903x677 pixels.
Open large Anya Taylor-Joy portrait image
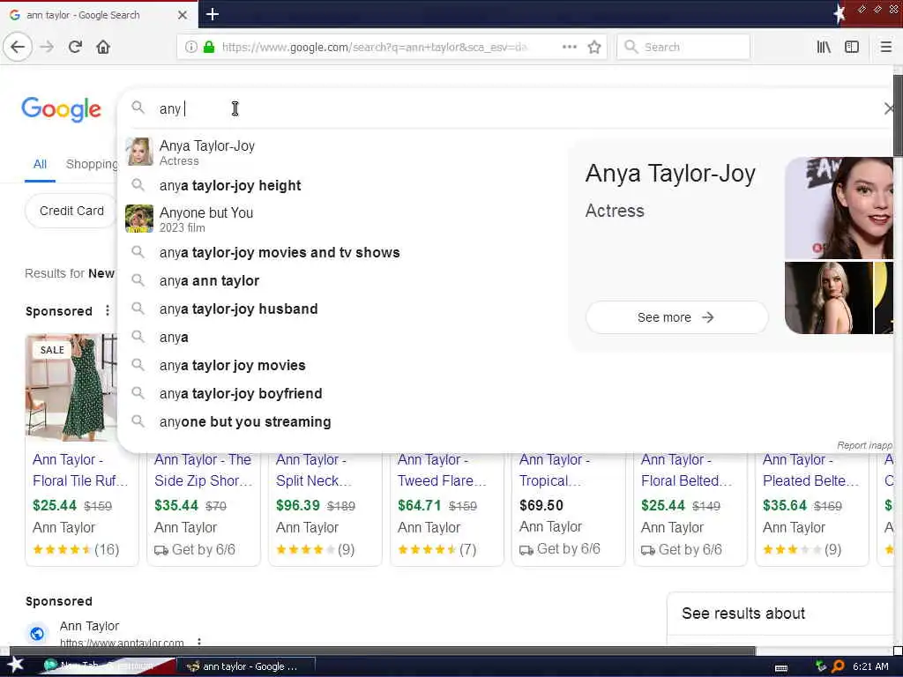(840, 208)
